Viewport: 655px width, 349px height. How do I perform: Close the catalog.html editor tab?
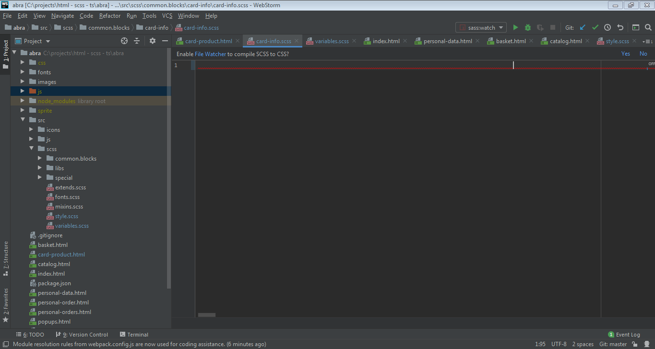click(588, 41)
